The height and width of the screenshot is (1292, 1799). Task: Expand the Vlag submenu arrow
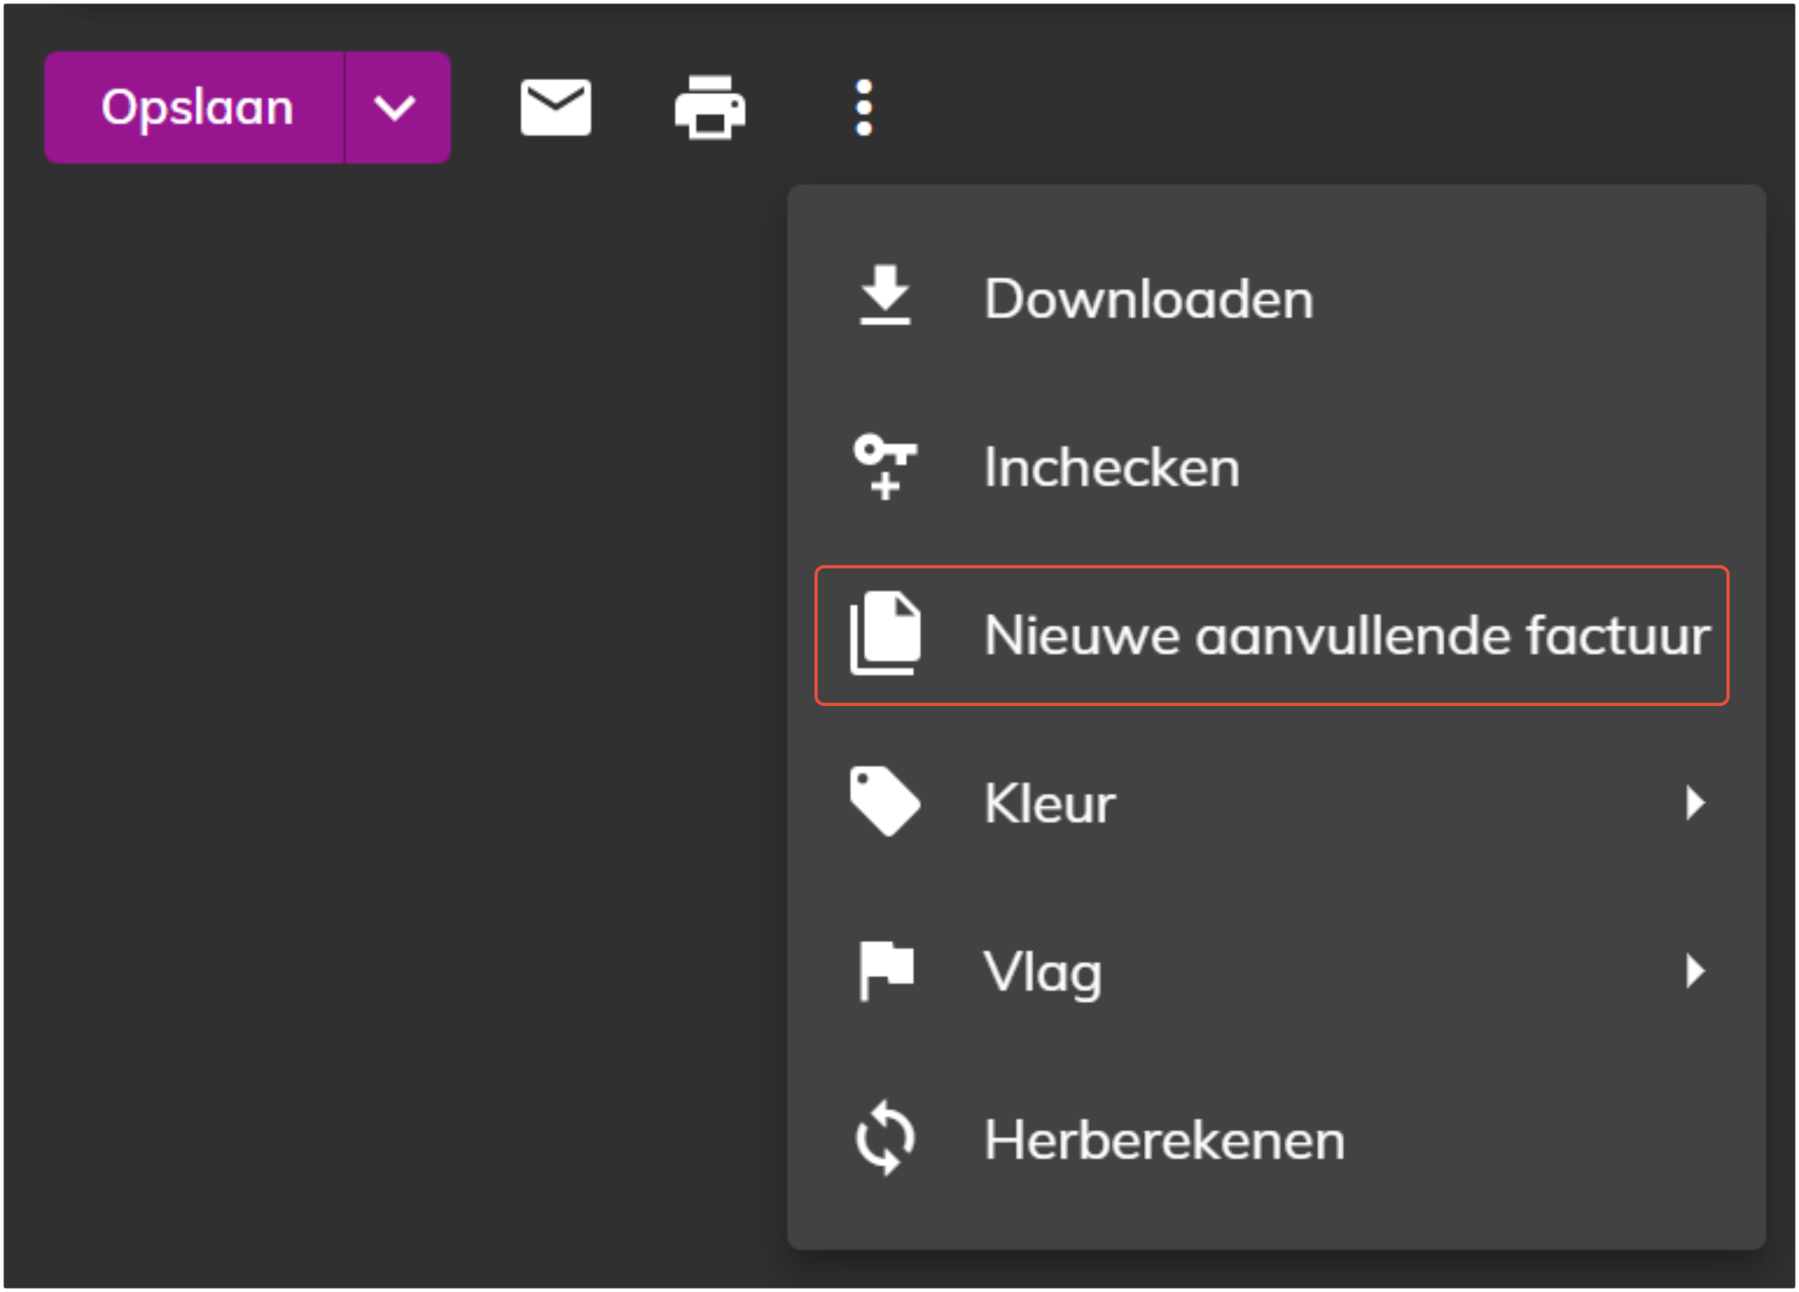coord(1694,972)
